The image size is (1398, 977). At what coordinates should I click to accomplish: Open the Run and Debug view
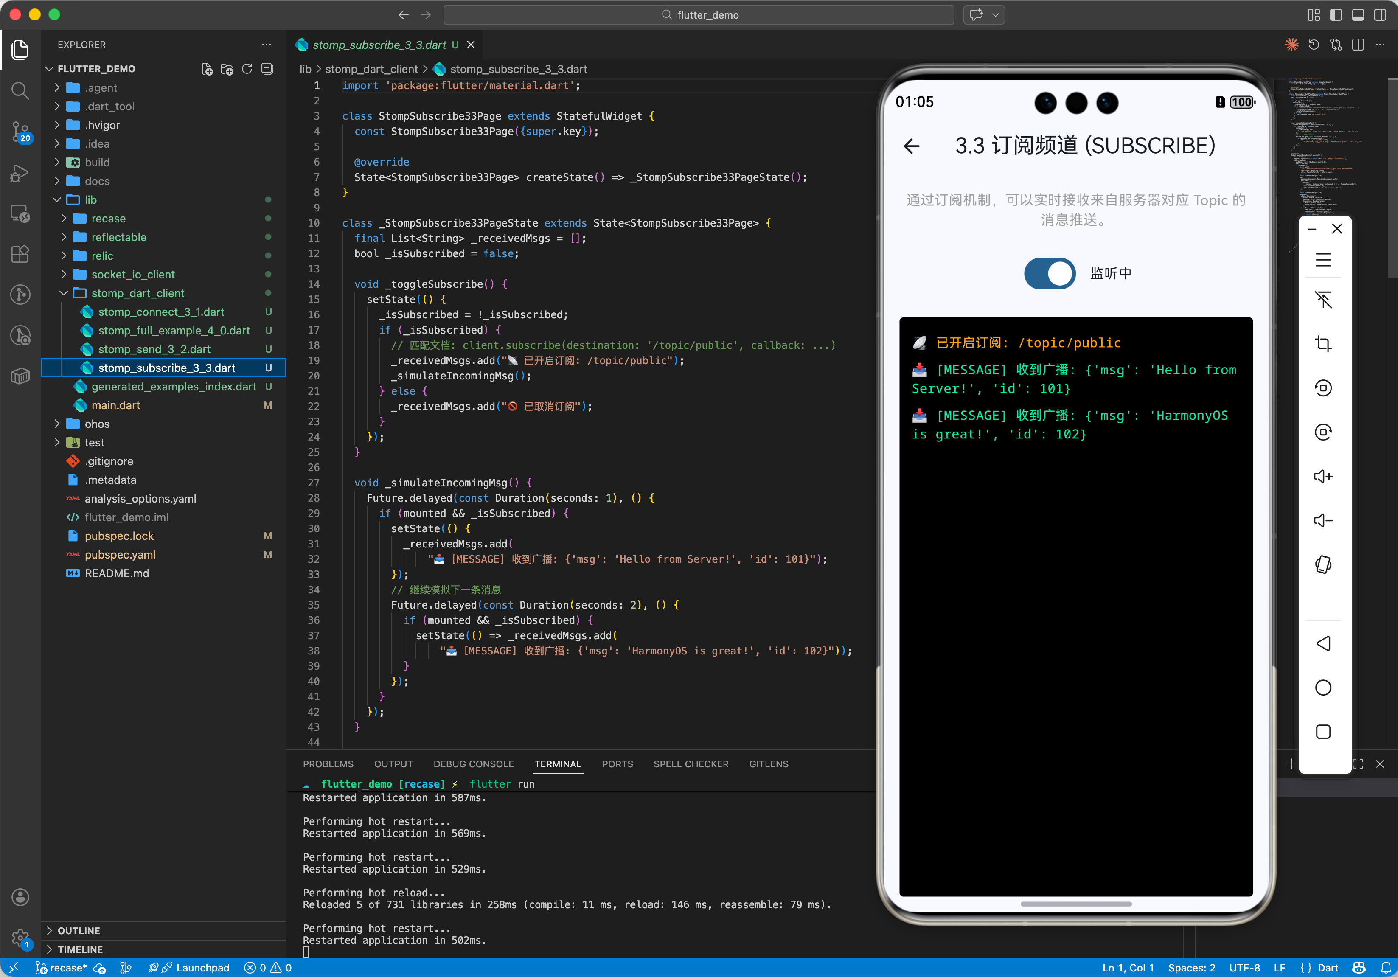click(20, 173)
